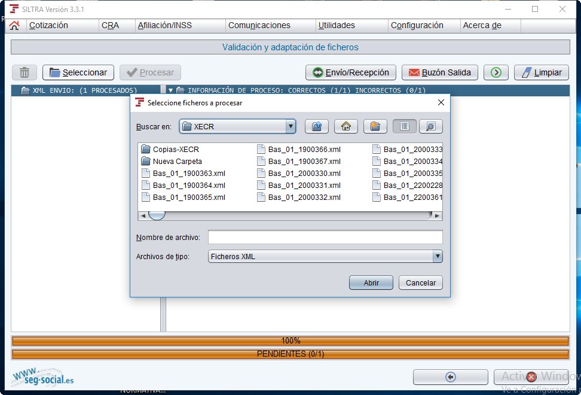Viewport: 581px width, 395px height.
Task: Click the SILTRA home icon in menu bar
Action: pyautogui.click(x=14, y=25)
